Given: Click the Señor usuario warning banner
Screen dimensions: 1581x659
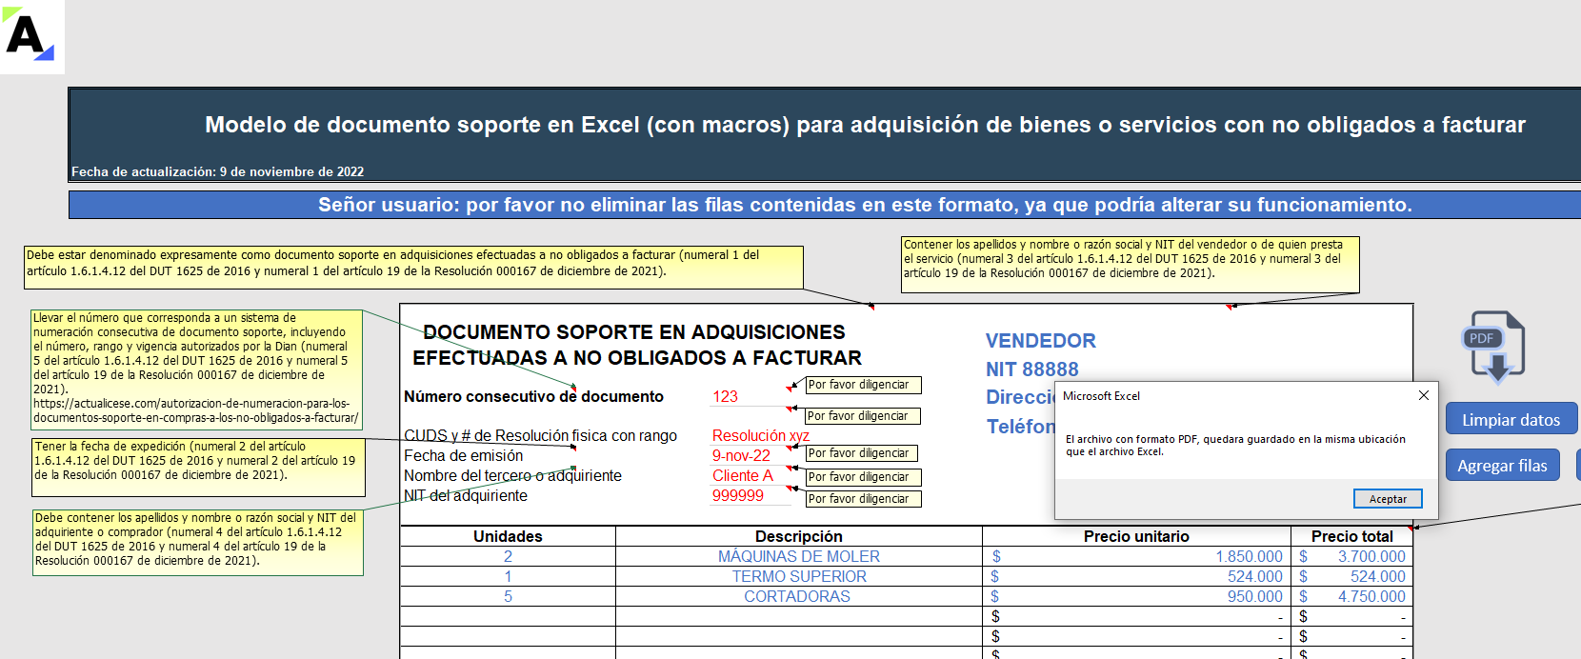Looking at the screenshot, I should click(x=825, y=205).
